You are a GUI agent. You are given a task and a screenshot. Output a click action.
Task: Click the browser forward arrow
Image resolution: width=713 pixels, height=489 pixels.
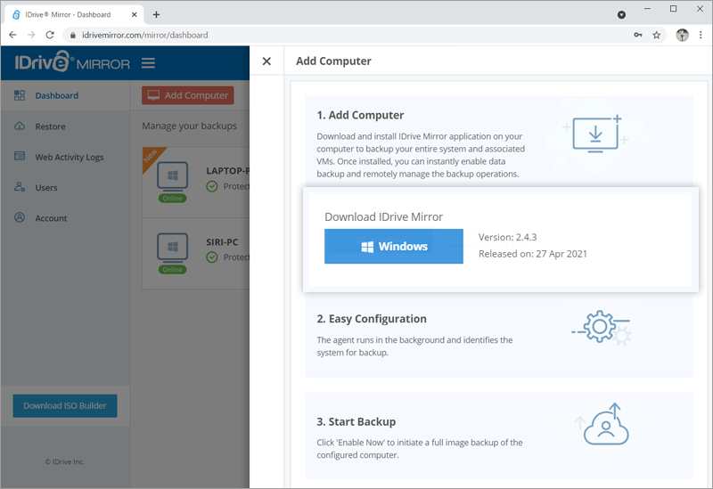click(31, 35)
